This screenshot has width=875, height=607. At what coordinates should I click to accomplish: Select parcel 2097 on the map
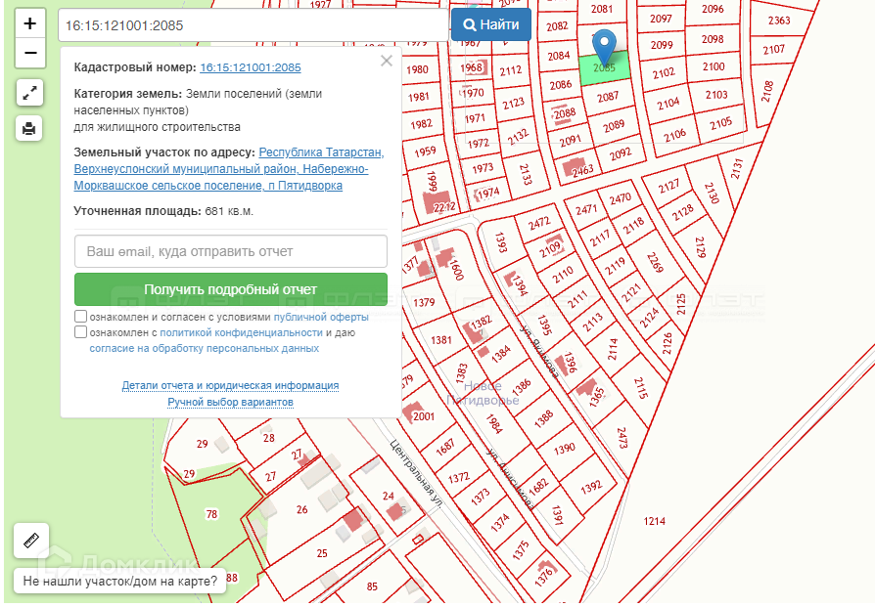661,19
